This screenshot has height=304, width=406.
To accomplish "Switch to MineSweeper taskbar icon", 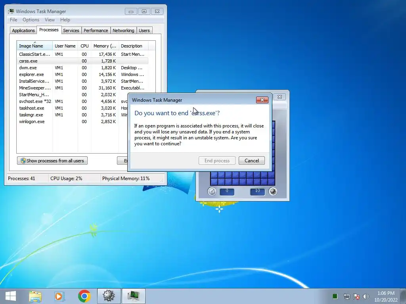I will pyautogui.click(x=109, y=296).
